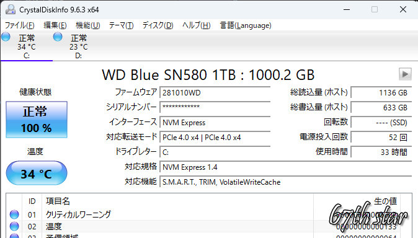Click the NVM Express 1.4 standard field
This screenshot has width=418, height=238.
tap(286, 167)
